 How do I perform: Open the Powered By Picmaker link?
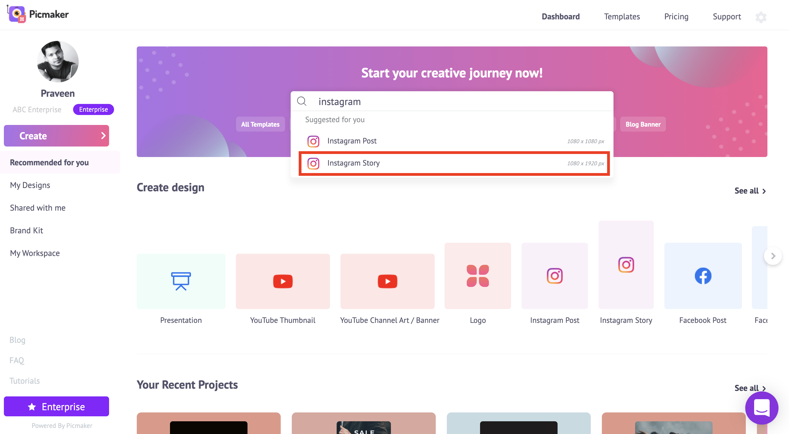click(x=62, y=425)
